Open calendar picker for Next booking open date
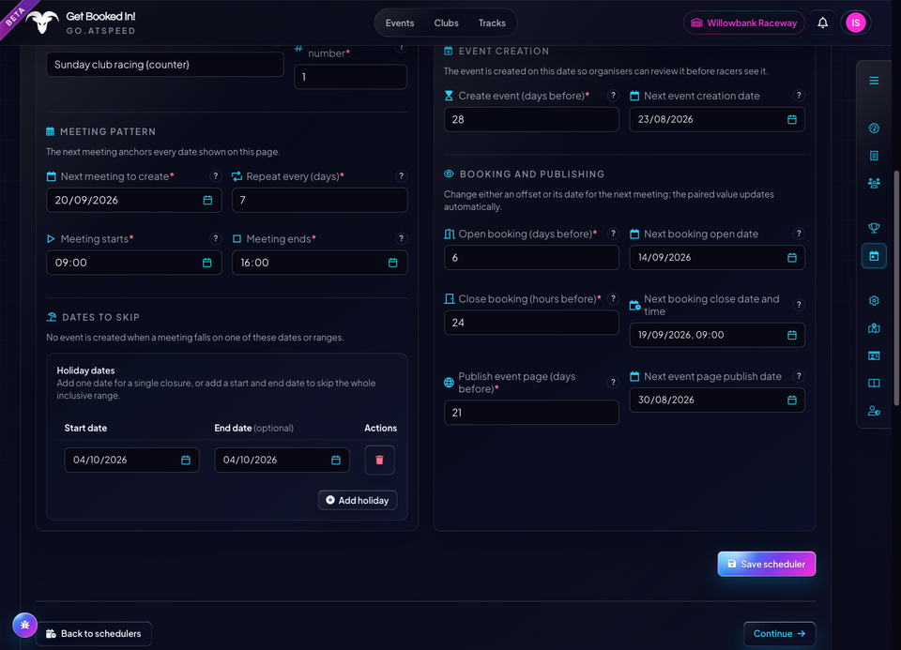 coord(792,257)
